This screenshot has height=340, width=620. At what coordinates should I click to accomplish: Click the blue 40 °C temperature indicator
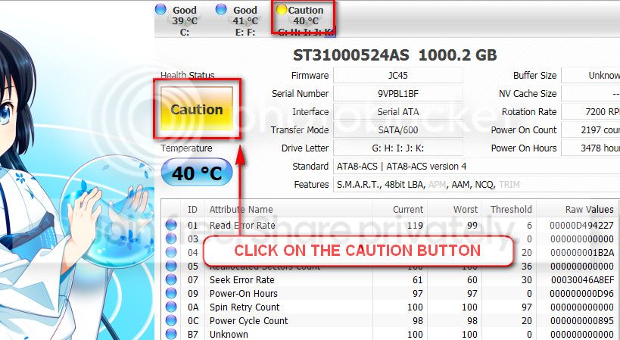(x=197, y=173)
